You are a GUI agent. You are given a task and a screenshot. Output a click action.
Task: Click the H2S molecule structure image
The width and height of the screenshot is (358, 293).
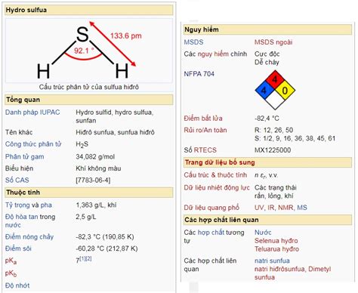(x=89, y=51)
